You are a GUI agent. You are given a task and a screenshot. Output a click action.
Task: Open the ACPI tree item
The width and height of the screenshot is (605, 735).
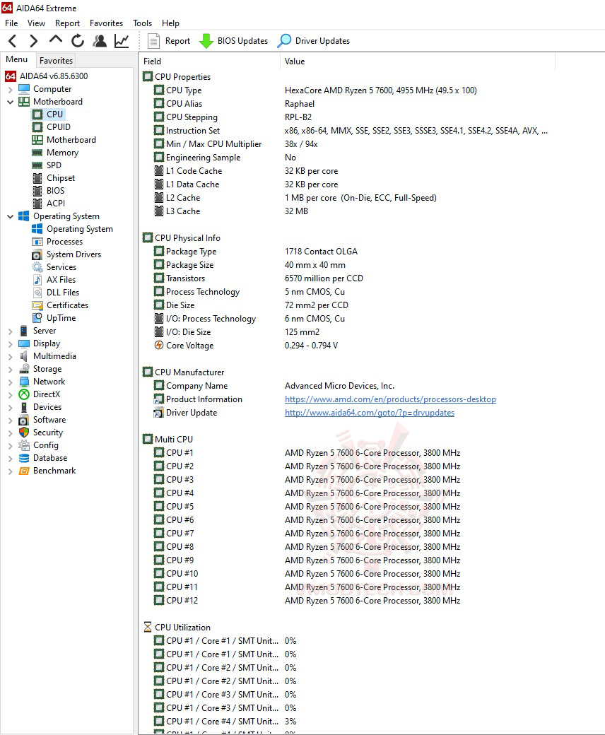point(49,204)
